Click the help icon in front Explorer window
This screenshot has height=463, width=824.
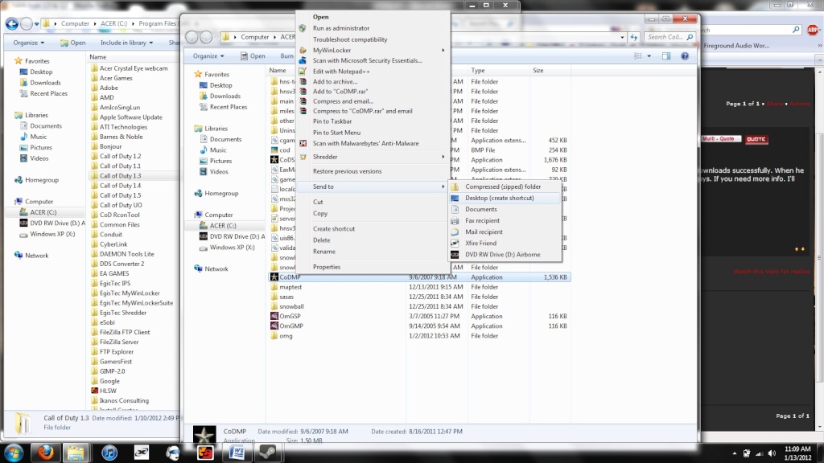[685, 56]
